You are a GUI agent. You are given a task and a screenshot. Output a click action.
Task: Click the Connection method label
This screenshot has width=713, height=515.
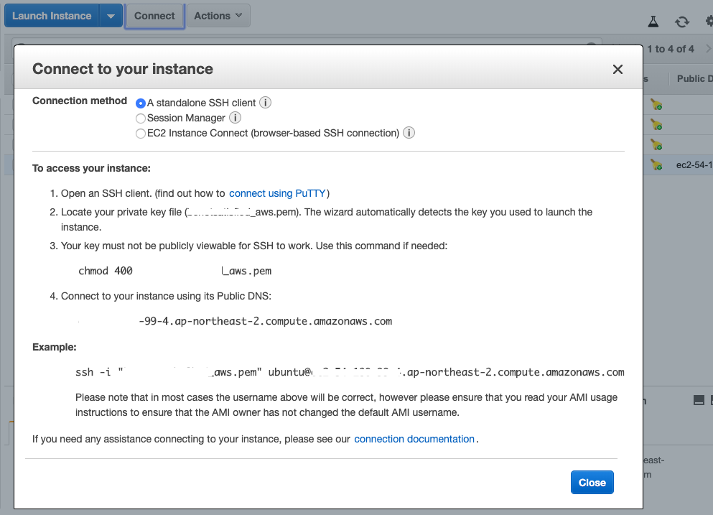[x=80, y=101]
